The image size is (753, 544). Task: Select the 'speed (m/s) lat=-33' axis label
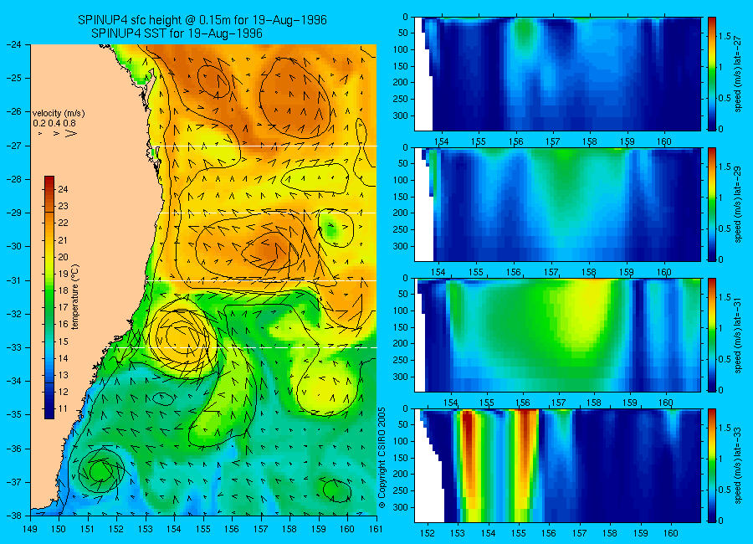click(738, 465)
